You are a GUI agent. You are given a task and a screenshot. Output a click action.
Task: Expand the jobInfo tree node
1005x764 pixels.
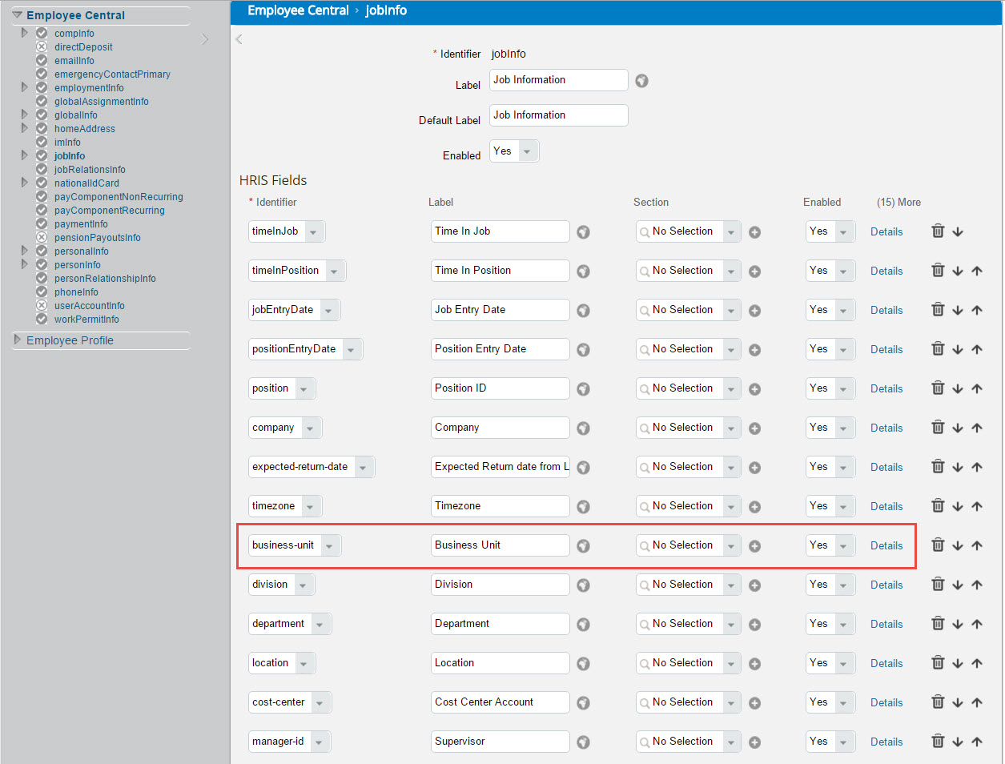24,155
